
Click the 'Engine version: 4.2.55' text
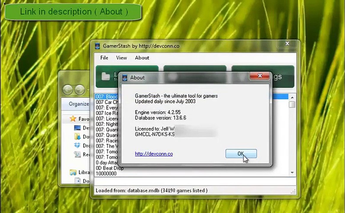[158, 112]
